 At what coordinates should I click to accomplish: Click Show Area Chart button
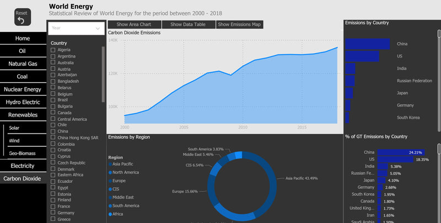click(x=135, y=24)
